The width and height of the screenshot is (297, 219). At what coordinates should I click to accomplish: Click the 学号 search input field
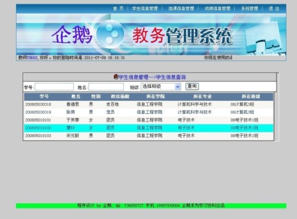point(54,87)
